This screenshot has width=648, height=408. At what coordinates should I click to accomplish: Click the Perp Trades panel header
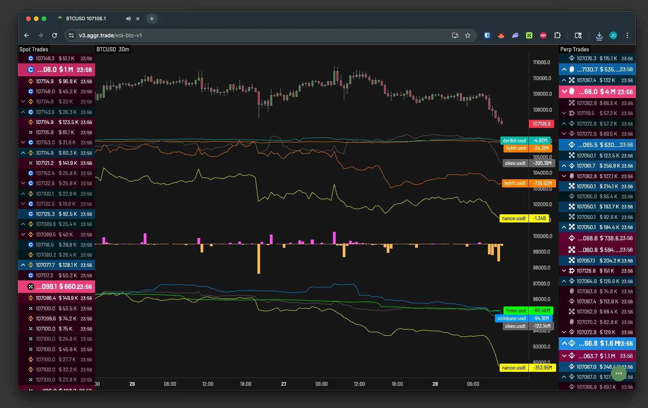574,49
